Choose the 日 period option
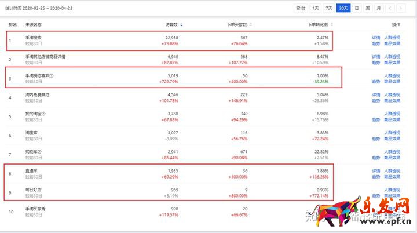This screenshot has height=233, width=417. point(357,8)
